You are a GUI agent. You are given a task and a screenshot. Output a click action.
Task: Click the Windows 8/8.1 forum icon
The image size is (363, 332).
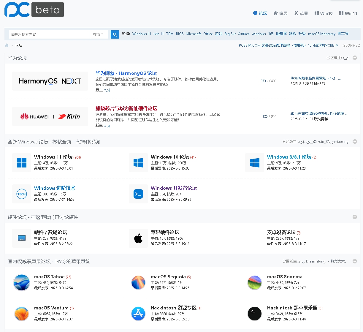(x=255, y=163)
